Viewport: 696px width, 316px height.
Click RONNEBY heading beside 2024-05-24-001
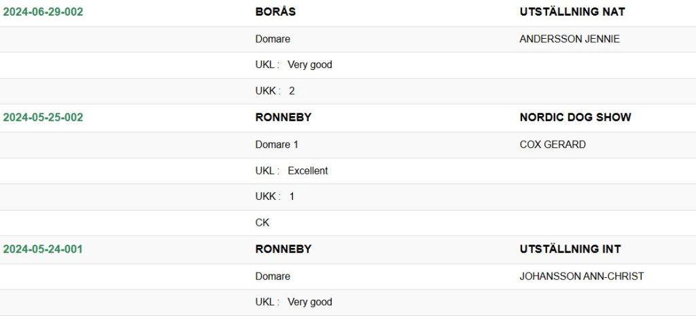tap(283, 249)
